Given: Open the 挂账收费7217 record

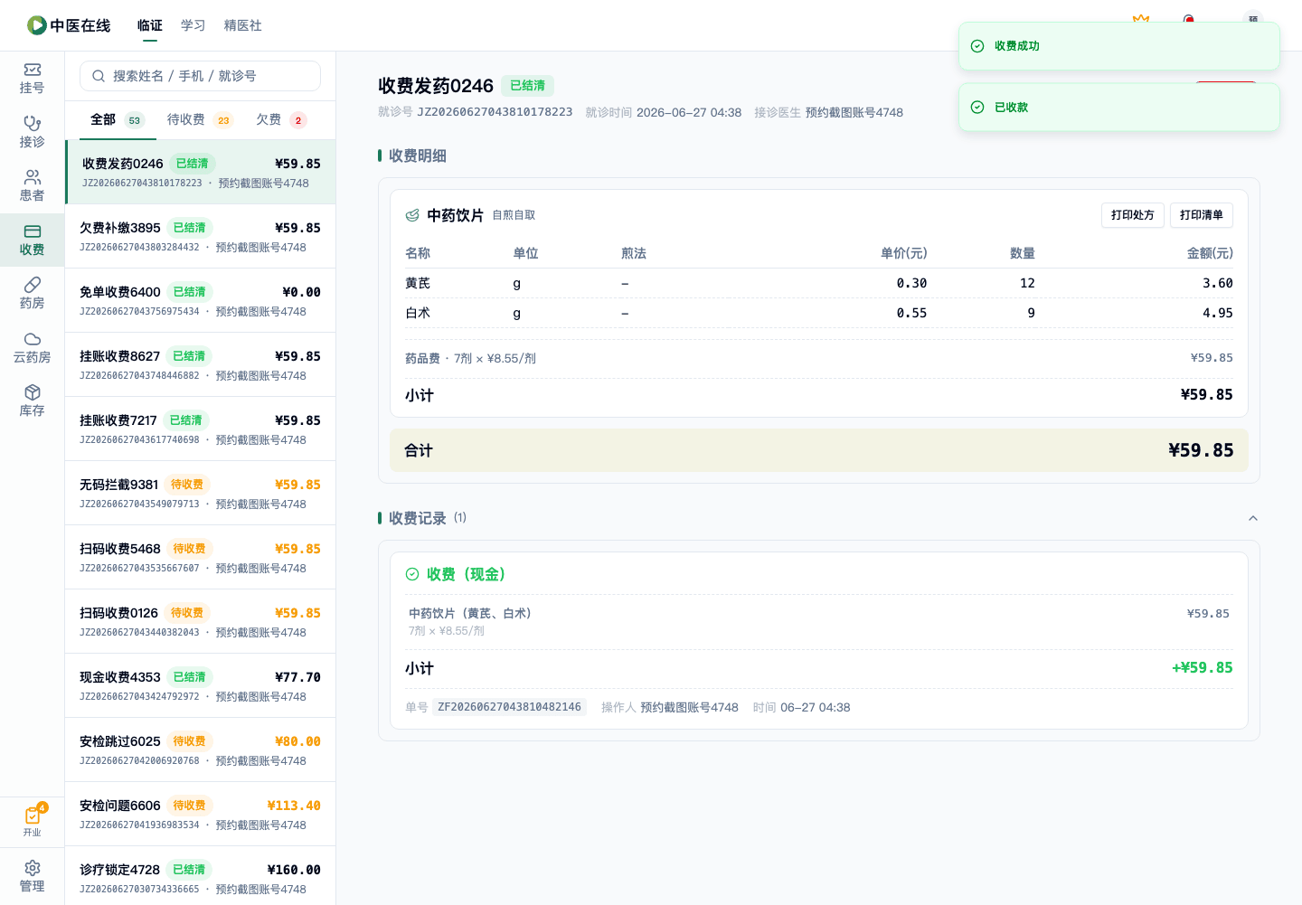Looking at the screenshot, I should click(201, 429).
